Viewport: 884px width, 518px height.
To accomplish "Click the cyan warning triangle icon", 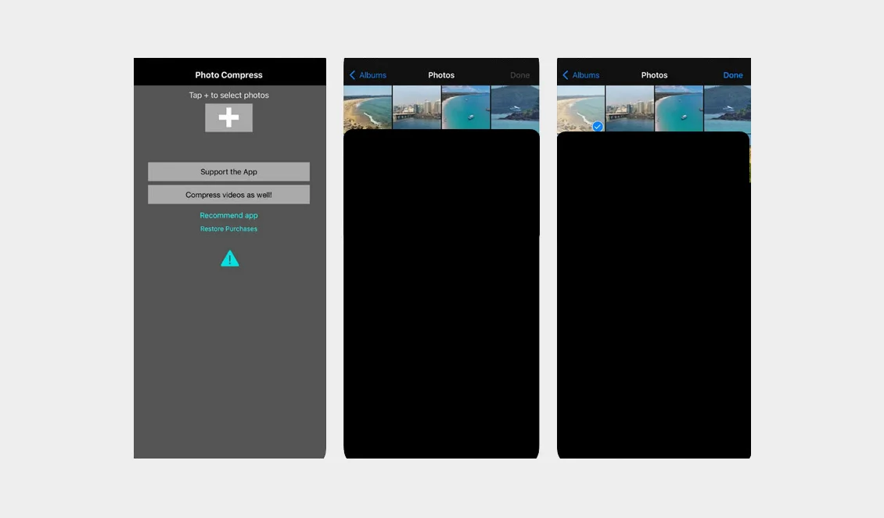I will pos(229,258).
